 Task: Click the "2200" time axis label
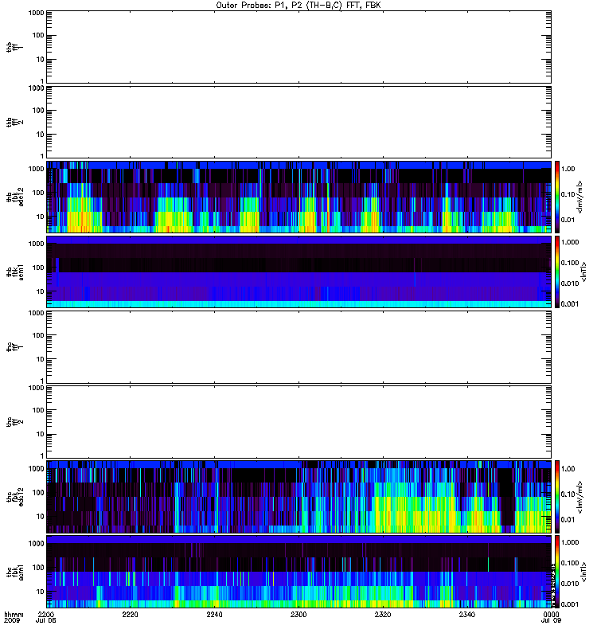click(46, 614)
